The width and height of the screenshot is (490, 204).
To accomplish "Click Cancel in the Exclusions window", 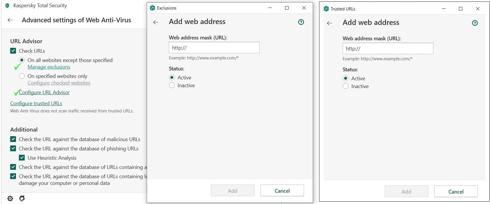I will coord(282,191).
